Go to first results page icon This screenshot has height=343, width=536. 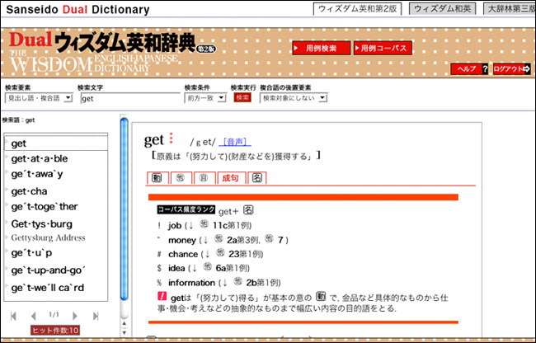pos(13,316)
